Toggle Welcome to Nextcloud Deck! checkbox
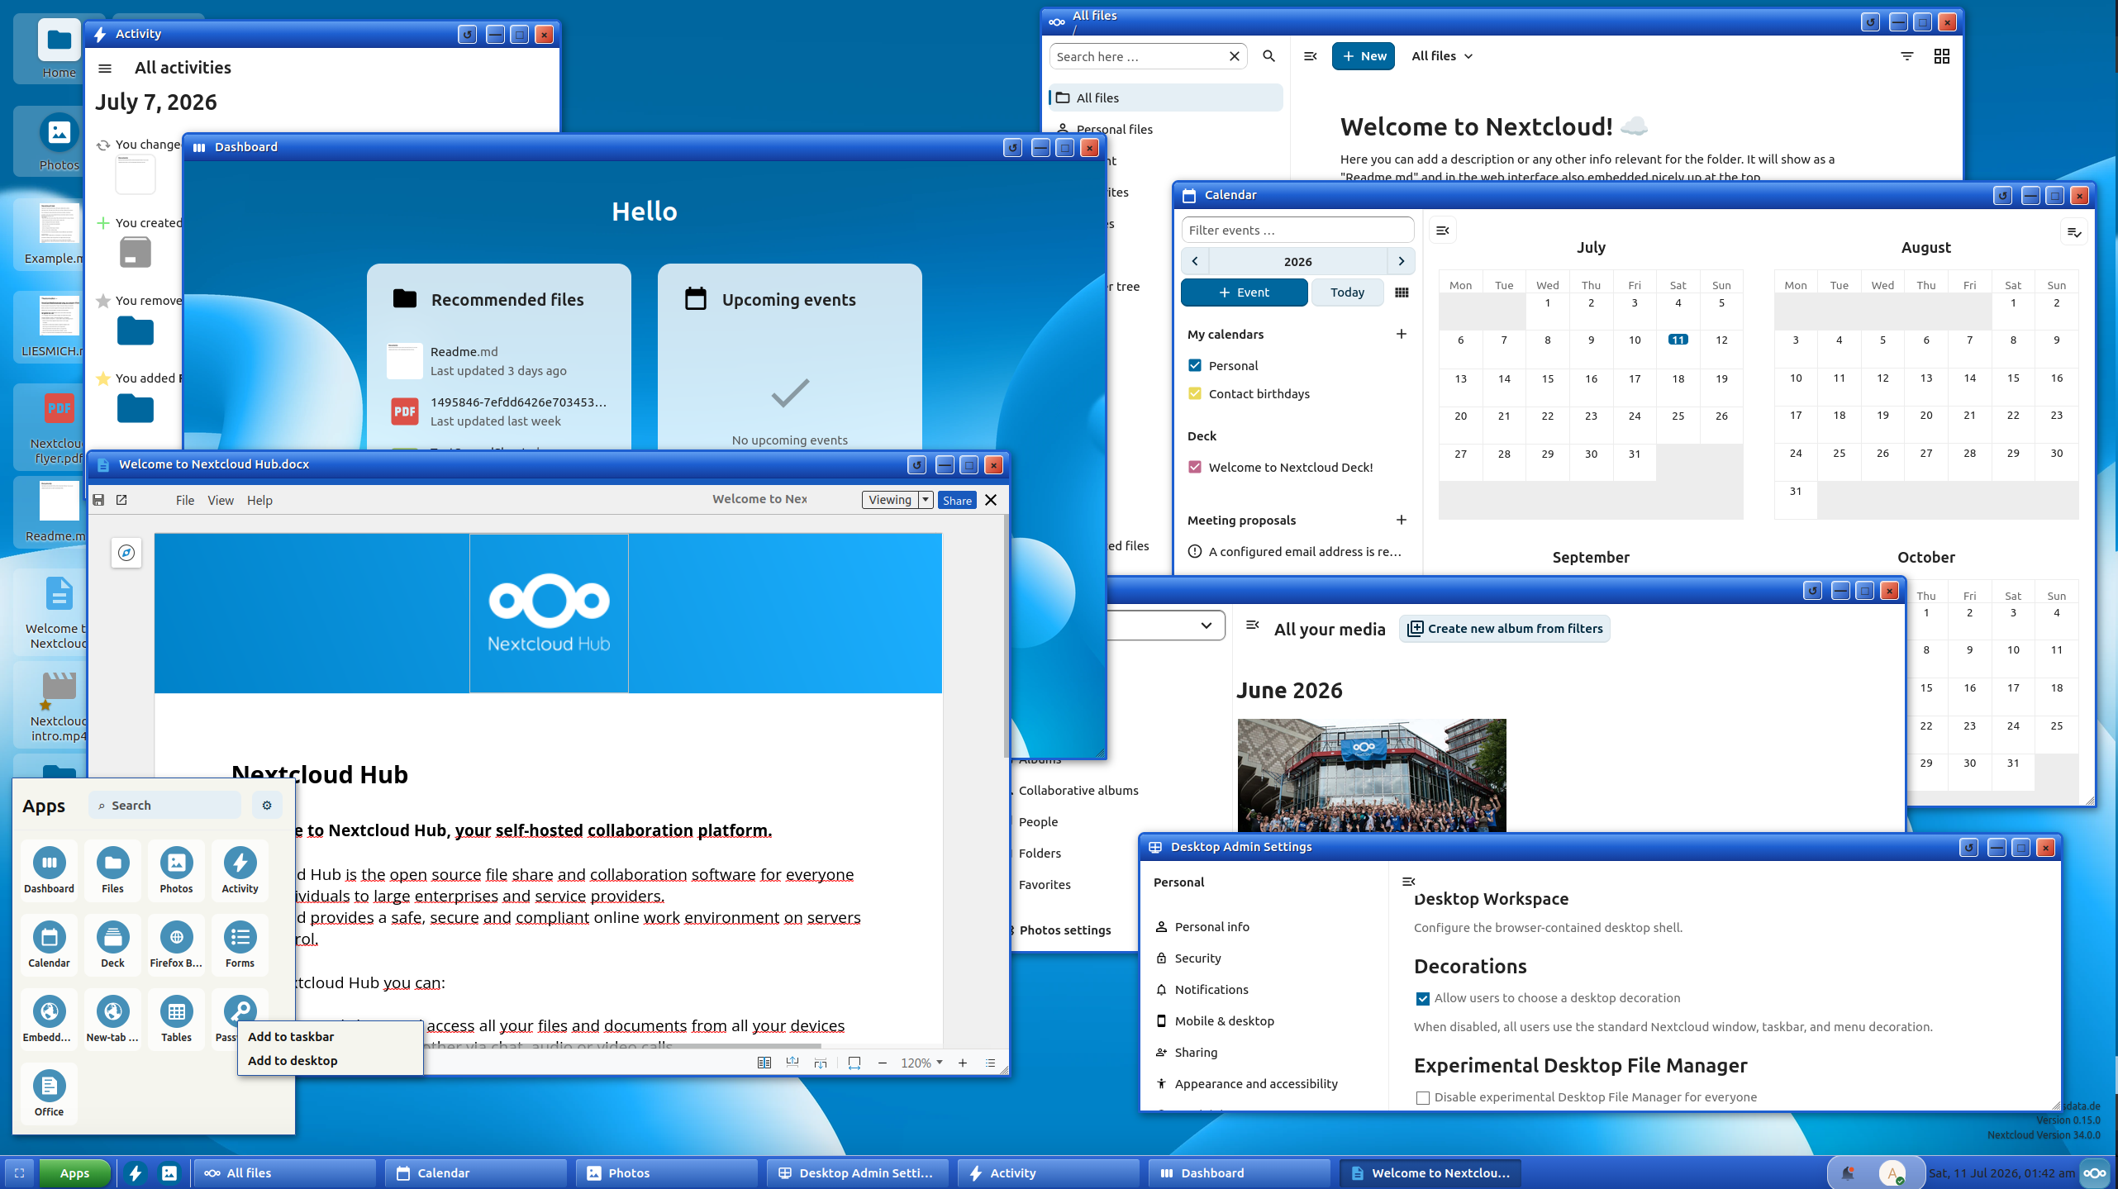 pyautogui.click(x=1195, y=467)
